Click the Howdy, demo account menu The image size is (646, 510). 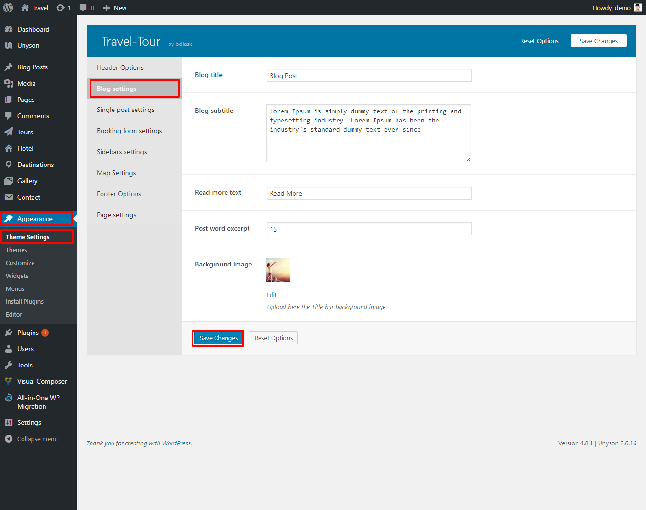(617, 8)
